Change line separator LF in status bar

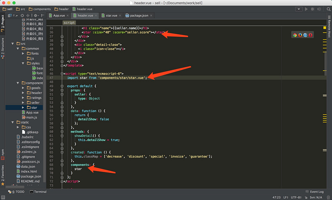[286, 198]
